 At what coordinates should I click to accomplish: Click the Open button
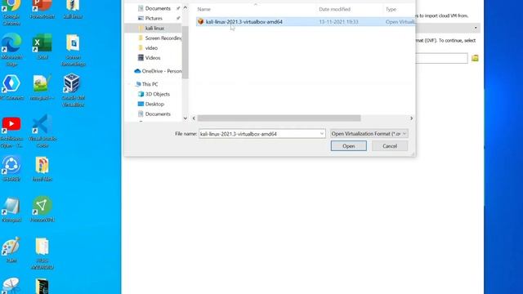click(349, 146)
